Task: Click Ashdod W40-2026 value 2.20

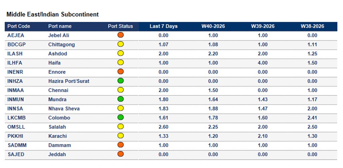Action: click(213, 54)
